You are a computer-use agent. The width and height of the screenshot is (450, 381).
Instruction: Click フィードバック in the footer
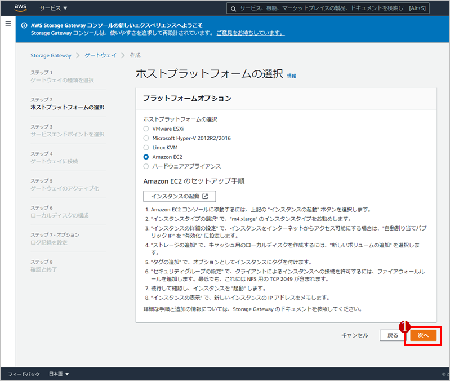[x=24, y=374]
